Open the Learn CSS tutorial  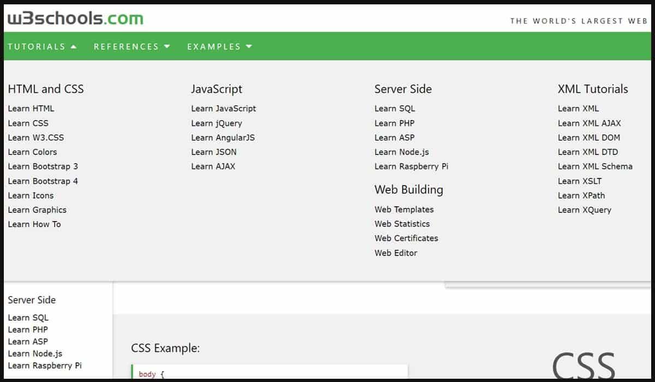(x=28, y=123)
